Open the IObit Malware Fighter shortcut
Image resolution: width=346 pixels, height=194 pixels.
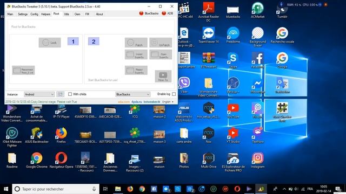coord(12,137)
